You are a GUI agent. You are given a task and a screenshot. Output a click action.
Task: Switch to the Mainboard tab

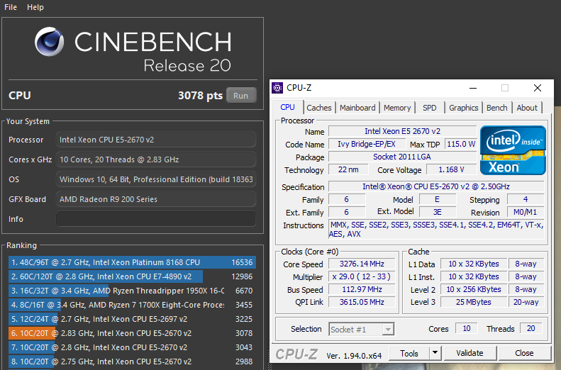357,108
